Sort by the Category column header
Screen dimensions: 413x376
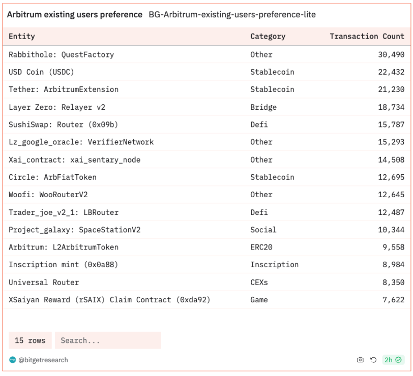(x=268, y=37)
